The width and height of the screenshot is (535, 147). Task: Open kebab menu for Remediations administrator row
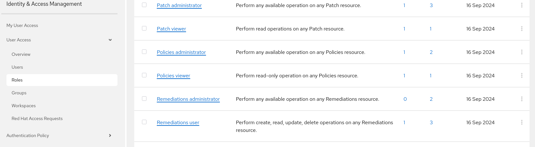[x=521, y=99]
